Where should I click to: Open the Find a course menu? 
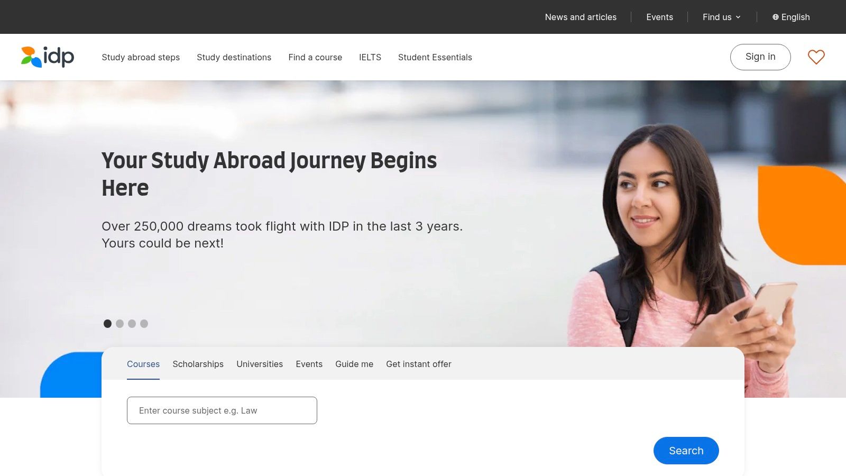(315, 57)
